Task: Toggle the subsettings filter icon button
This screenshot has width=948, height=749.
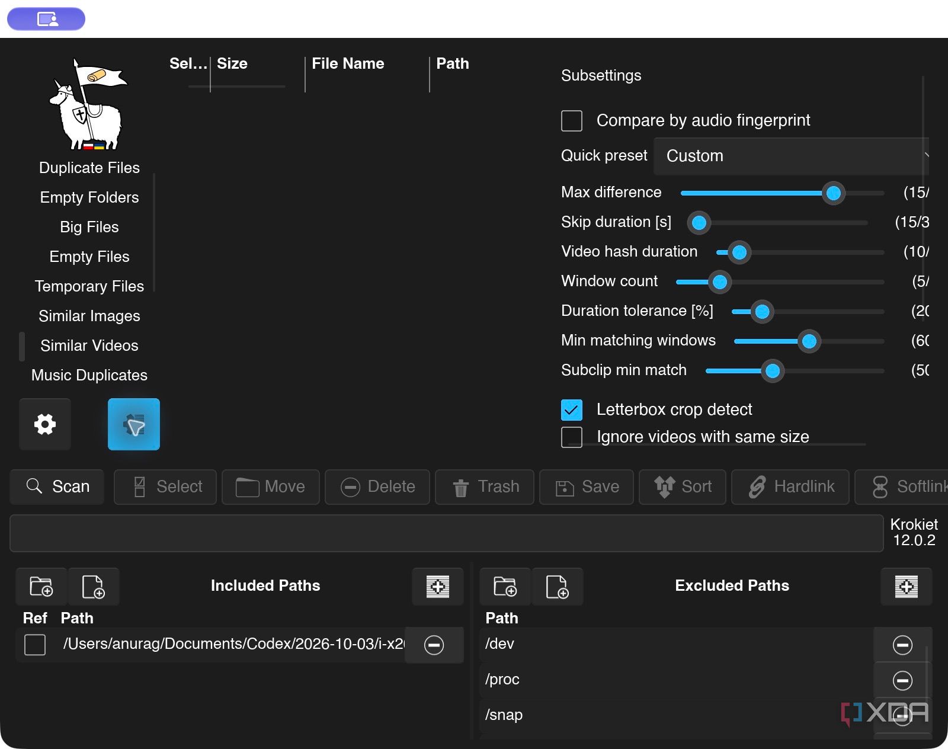Action: click(134, 424)
